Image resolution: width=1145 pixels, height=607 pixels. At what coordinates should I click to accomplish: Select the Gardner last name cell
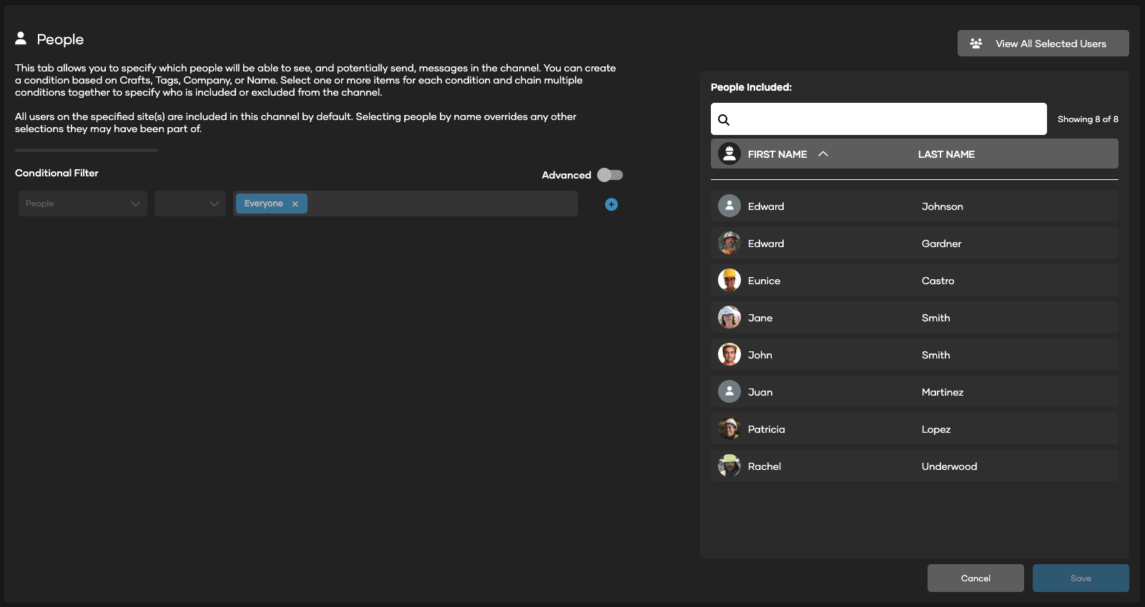(941, 244)
